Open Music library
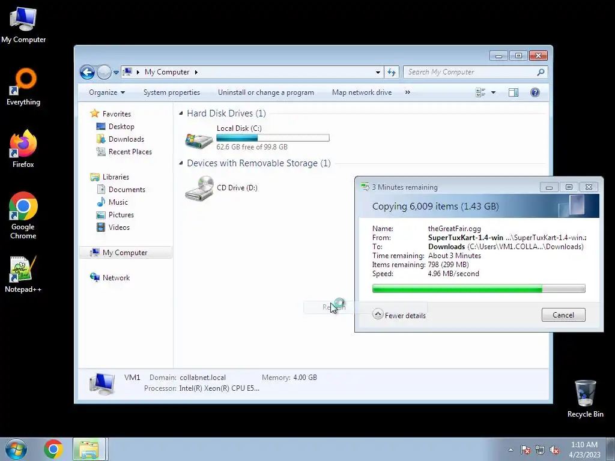 tap(118, 202)
